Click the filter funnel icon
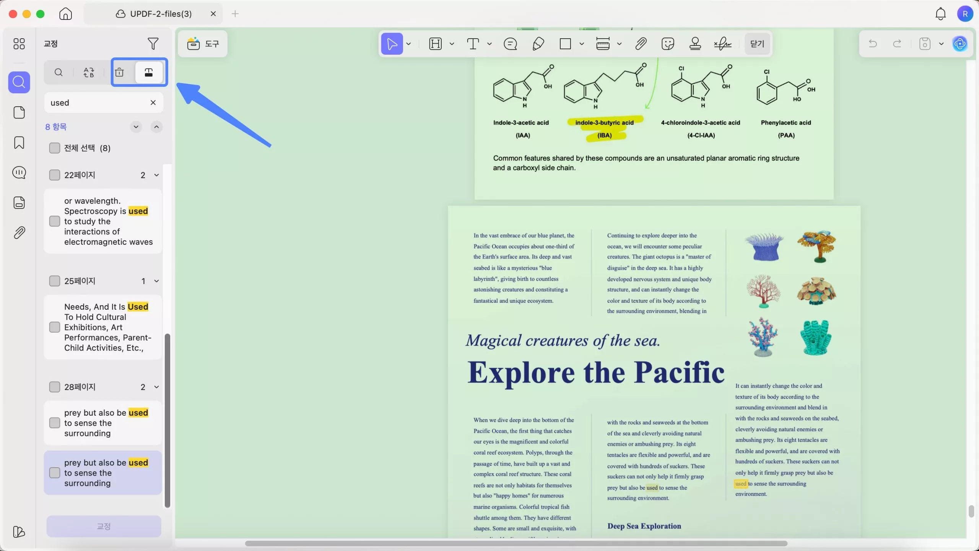The height and width of the screenshot is (551, 979). 153,44
